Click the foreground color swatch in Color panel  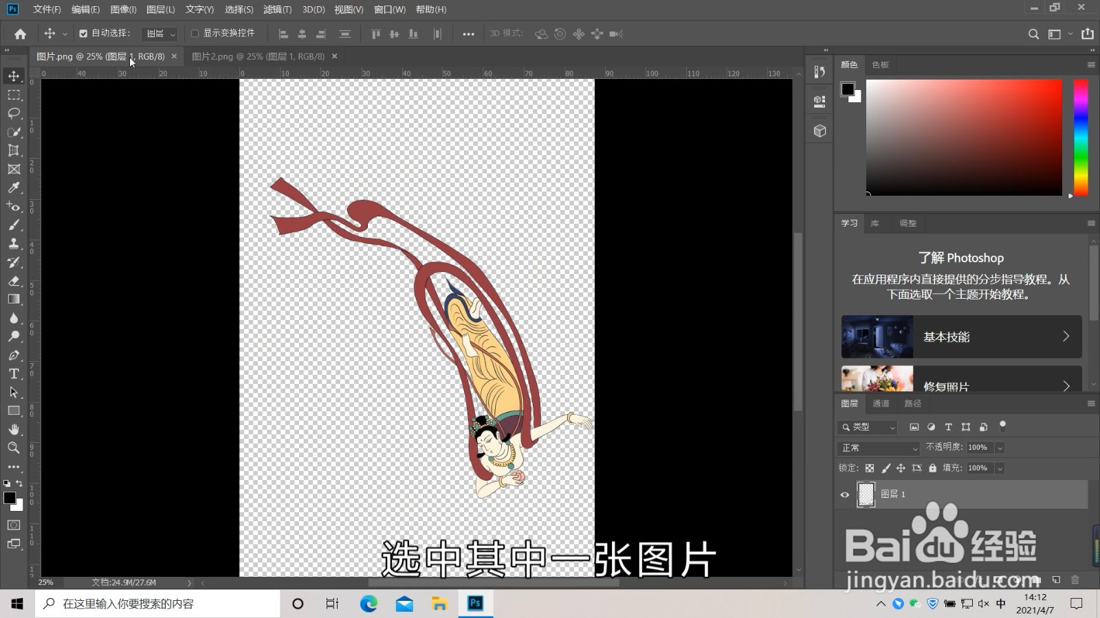click(x=848, y=89)
